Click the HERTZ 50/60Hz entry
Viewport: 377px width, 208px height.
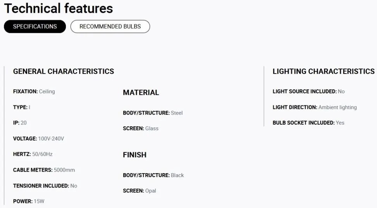(x=33, y=154)
